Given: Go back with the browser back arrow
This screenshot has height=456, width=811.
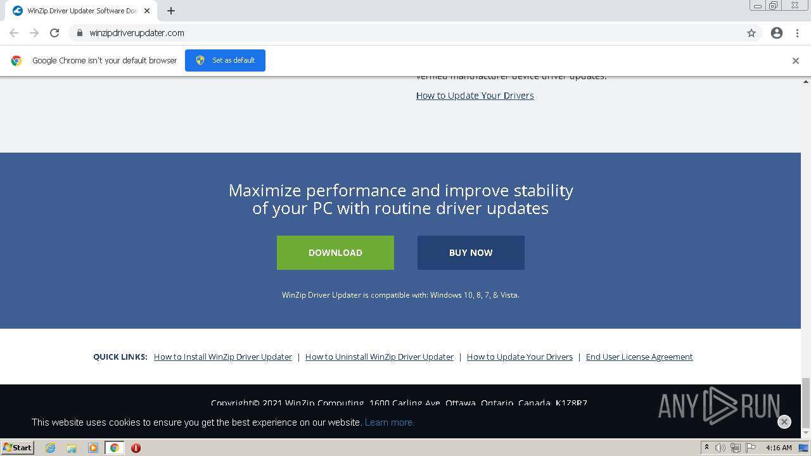Looking at the screenshot, I should [14, 33].
